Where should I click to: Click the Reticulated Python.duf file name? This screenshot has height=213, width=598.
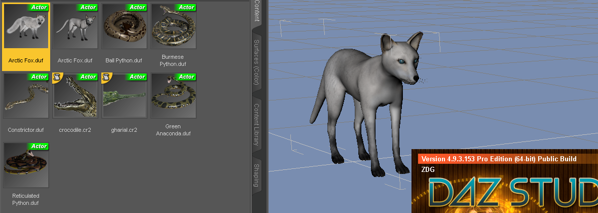point(26,199)
